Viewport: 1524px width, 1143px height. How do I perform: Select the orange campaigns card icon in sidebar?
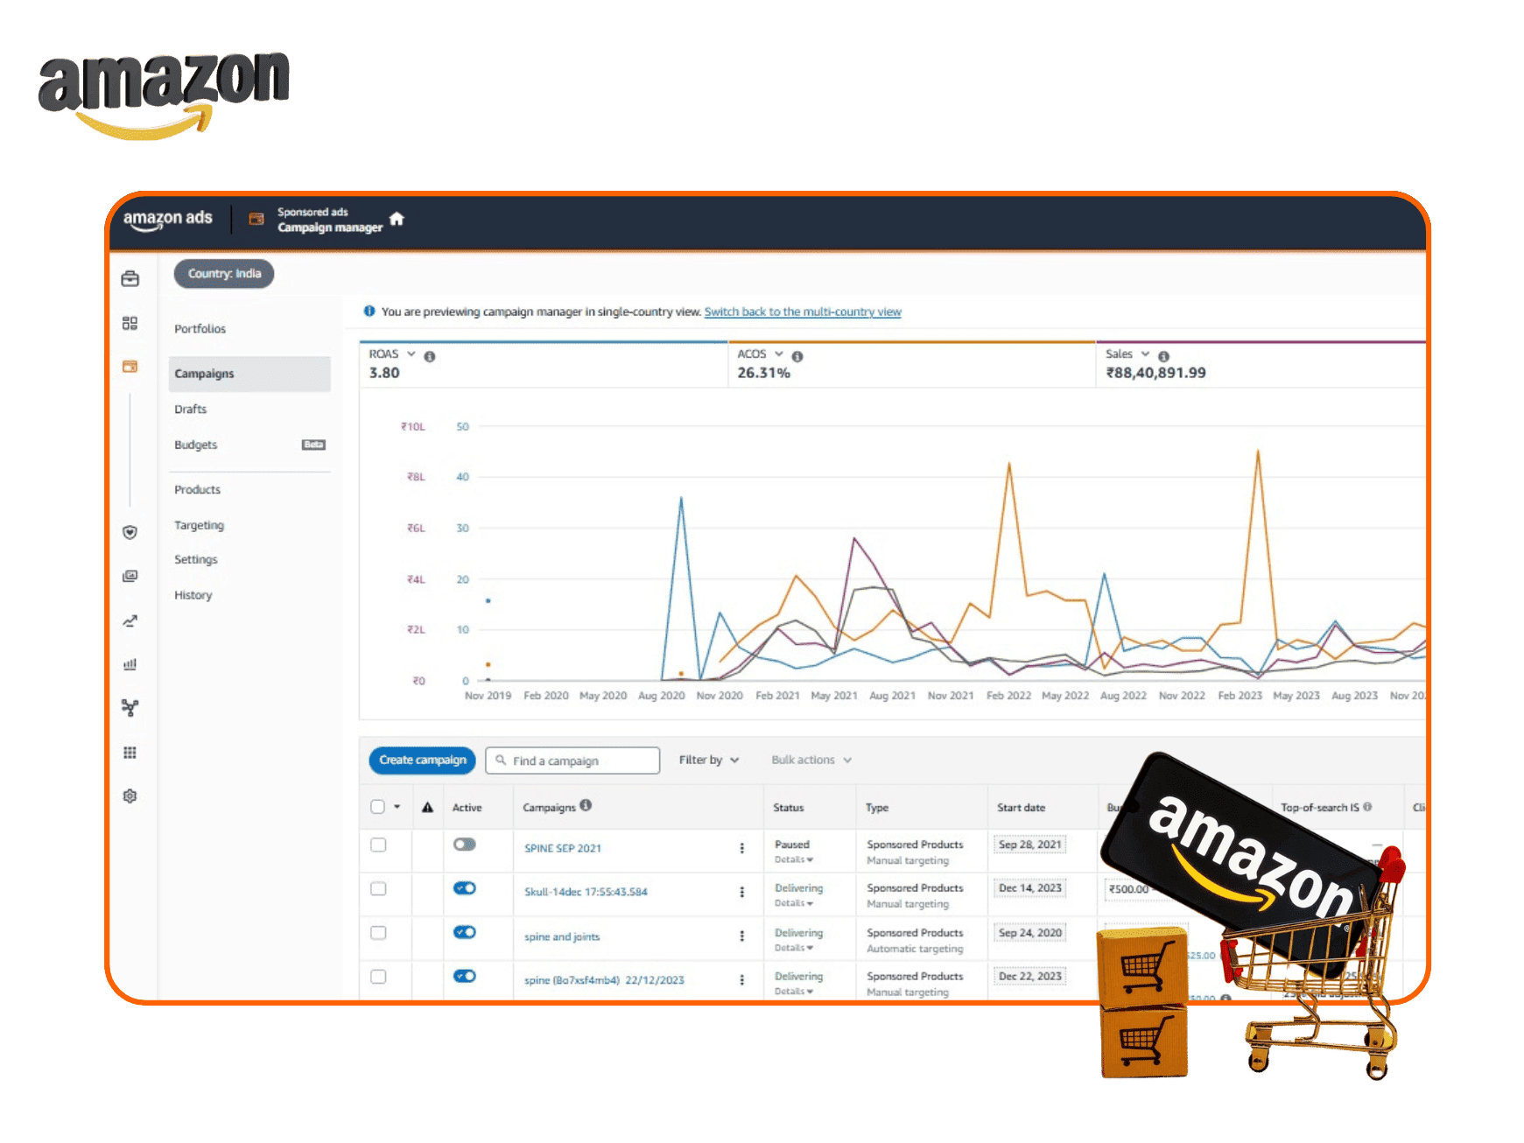coord(130,366)
